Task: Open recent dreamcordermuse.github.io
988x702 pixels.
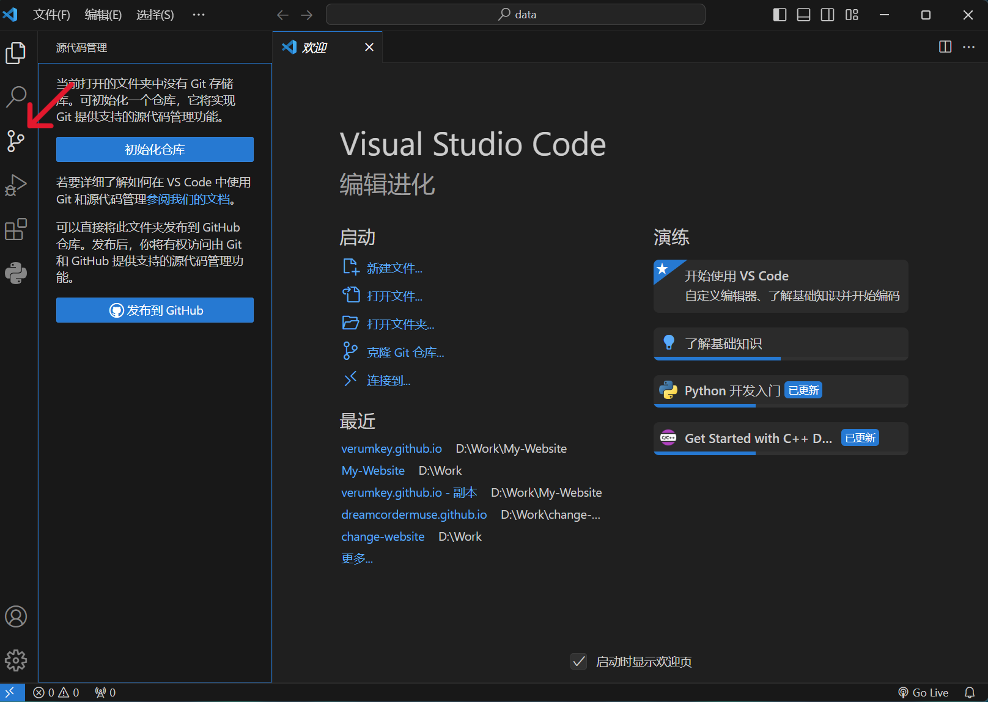Action: tap(414, 514)
